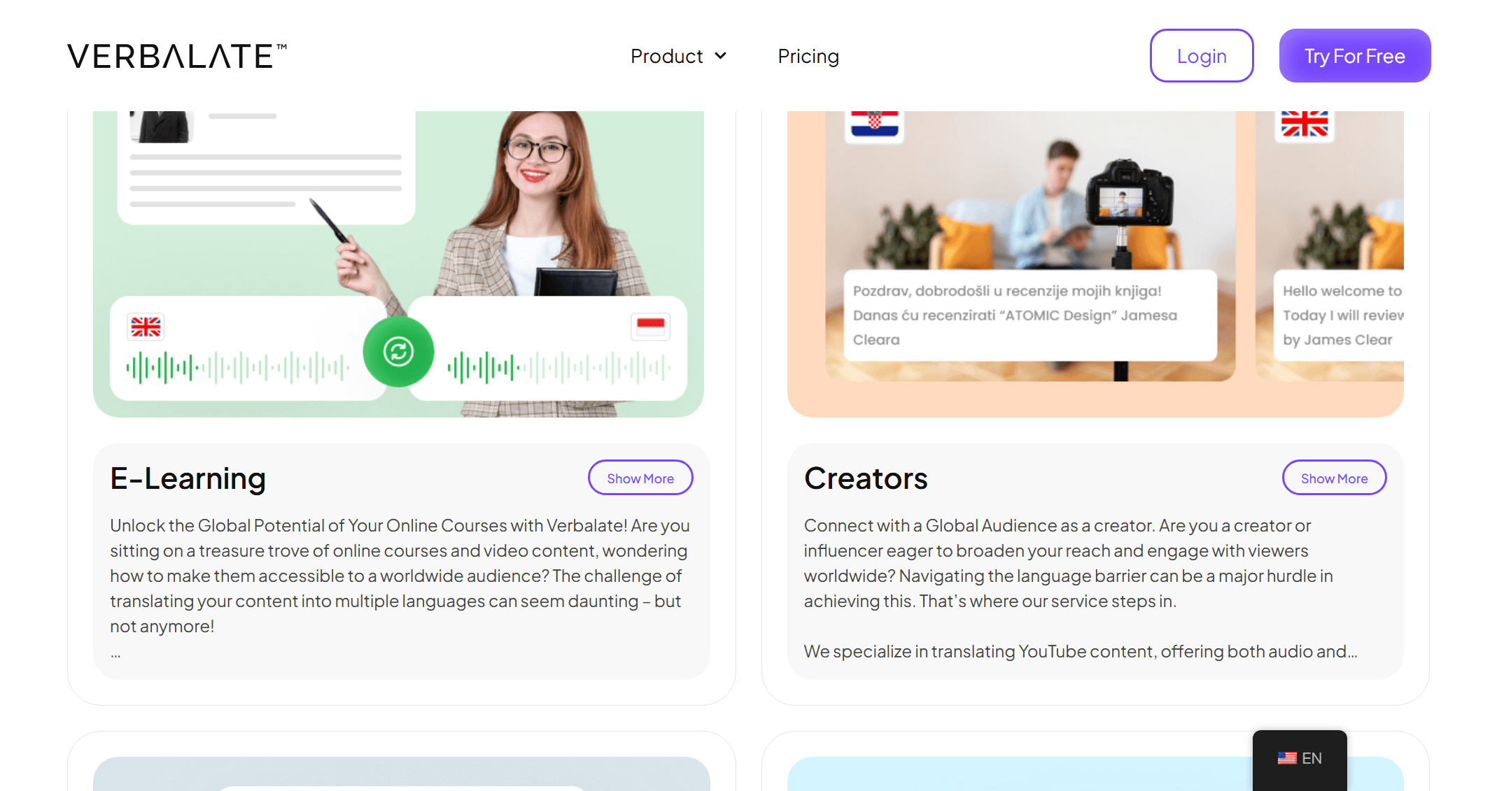
Task: Click the US flag in language switcher
Action: coord(1286,758)
